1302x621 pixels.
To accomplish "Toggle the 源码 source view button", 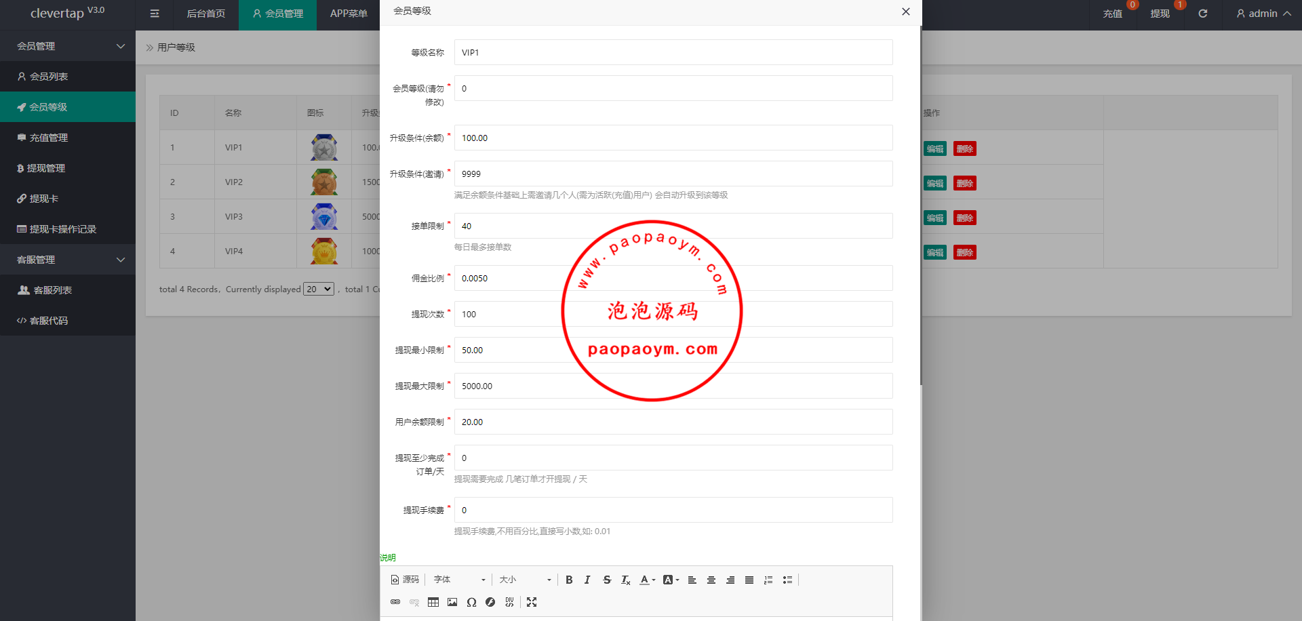I will pyautogui.click(x=405, y=580).
